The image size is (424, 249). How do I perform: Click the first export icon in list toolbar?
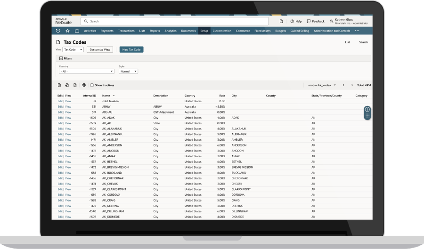click(59, 85)
